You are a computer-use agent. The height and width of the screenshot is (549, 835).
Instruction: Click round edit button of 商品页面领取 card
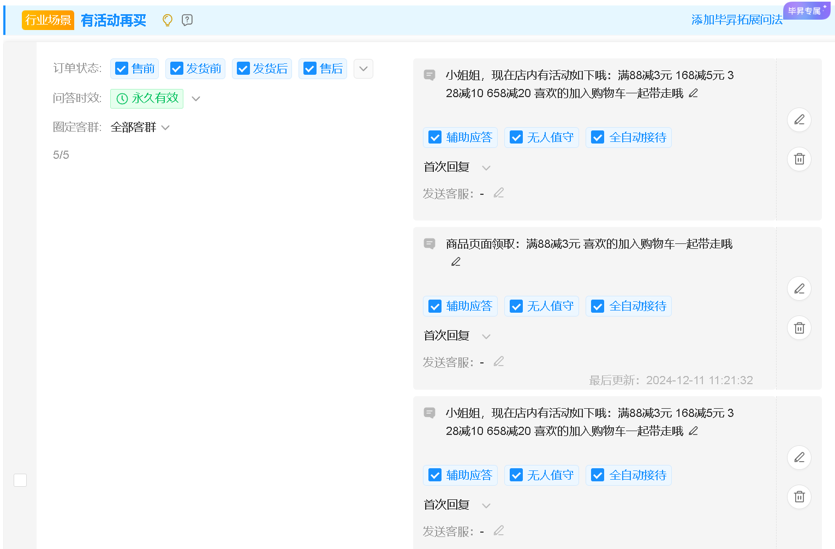[799, 289]
